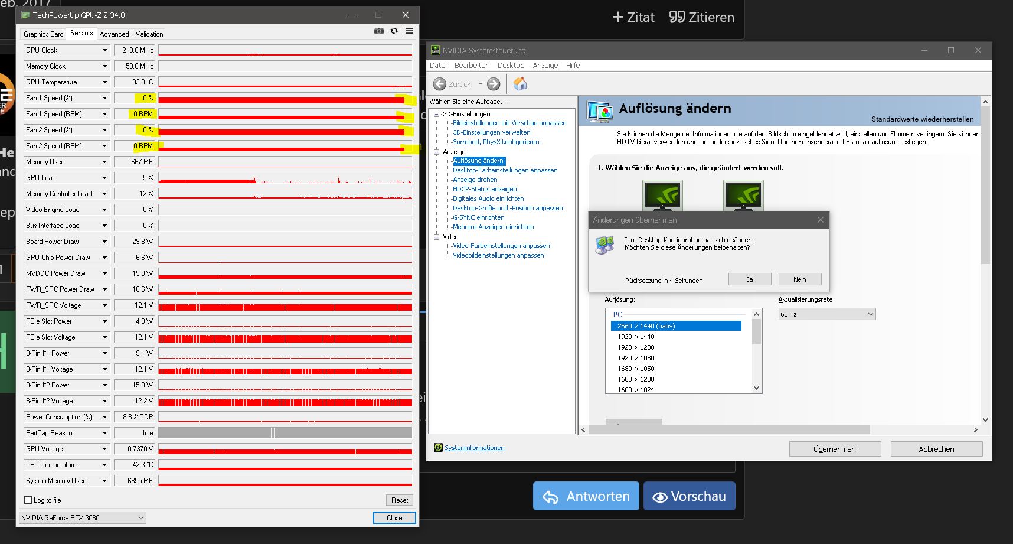Select the second monitor display icon
The width and height of the screenshot is (1013, 544).
pyautogui.click(x=743, y=196)
